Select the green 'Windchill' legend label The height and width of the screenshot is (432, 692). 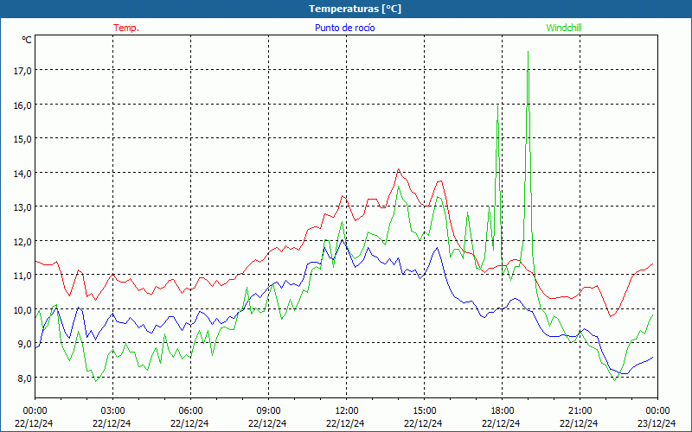point(564,28)
